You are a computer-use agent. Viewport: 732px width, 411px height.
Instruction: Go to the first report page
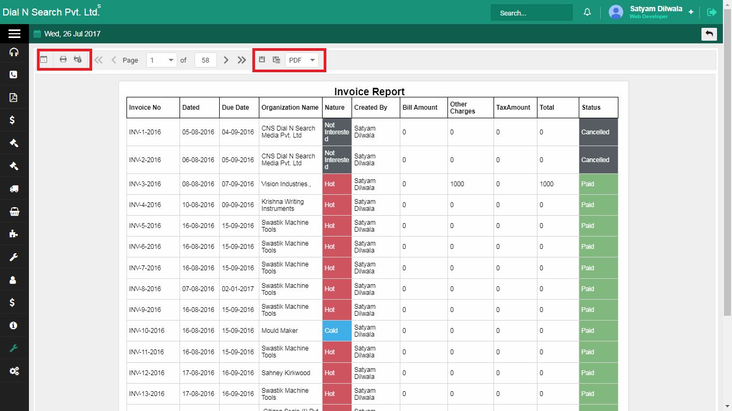99,60
